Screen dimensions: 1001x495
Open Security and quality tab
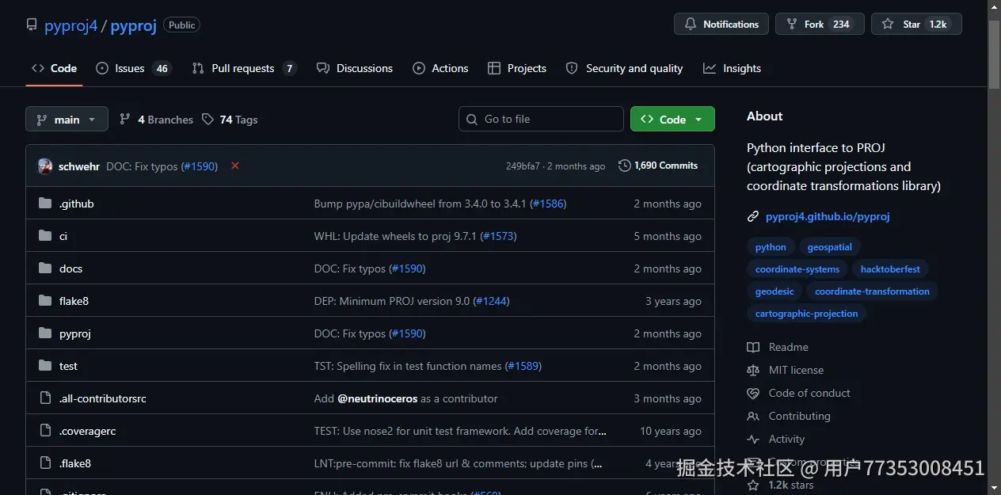(x=624, y=68)
